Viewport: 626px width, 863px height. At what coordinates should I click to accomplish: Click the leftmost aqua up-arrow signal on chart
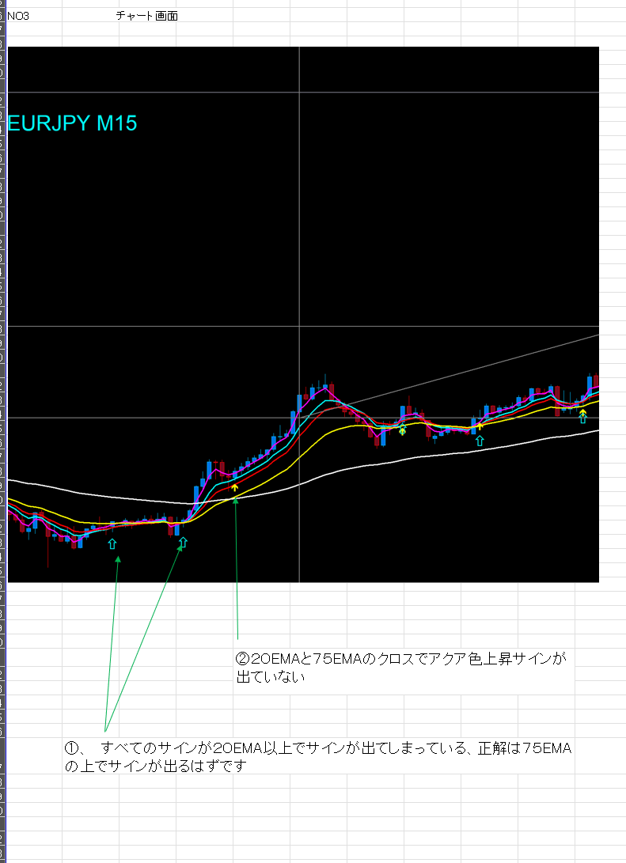pos(112,543)
